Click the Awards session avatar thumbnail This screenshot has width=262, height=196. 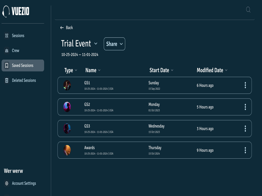tap(67, 150)
